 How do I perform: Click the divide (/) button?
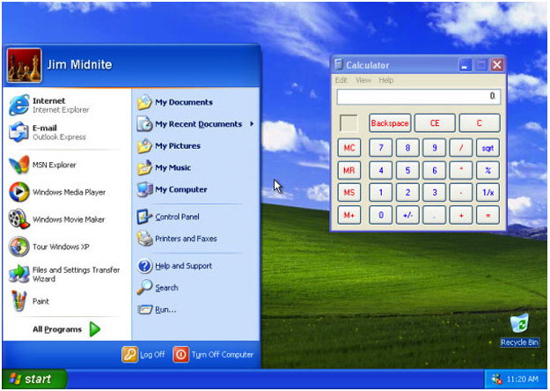(461, 148)
